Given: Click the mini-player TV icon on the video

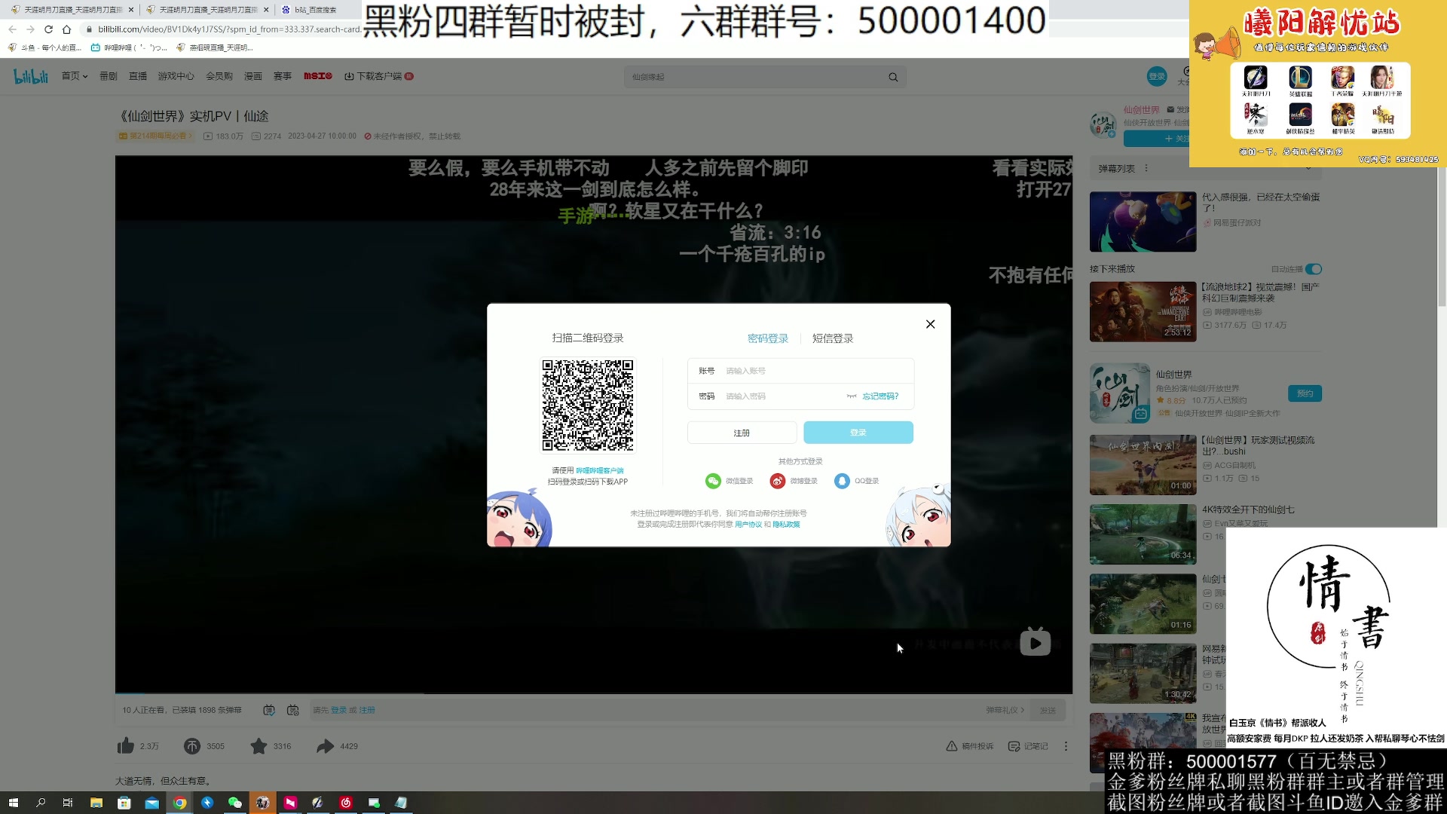Looking at the screenshot, I should coord(1036,642).
